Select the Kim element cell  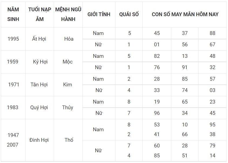(68, 84)
